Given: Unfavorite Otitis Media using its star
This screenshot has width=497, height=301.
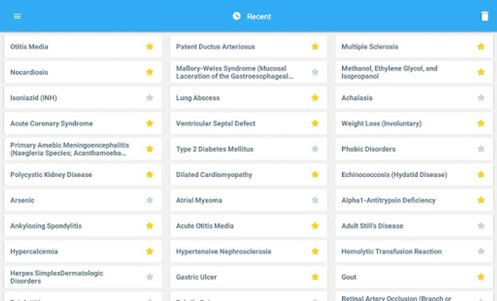Looking at the screenshot, I should point(150,46).
